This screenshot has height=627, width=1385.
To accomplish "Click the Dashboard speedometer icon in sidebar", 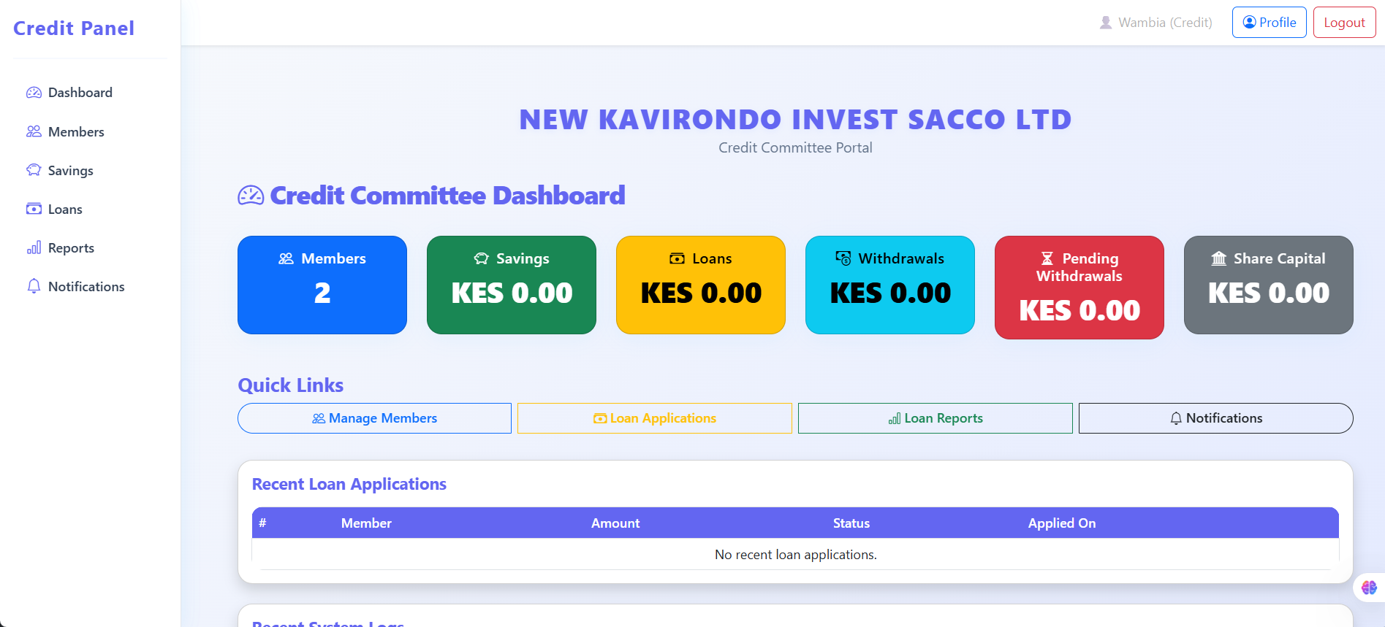I will click(x=34, y=93).
